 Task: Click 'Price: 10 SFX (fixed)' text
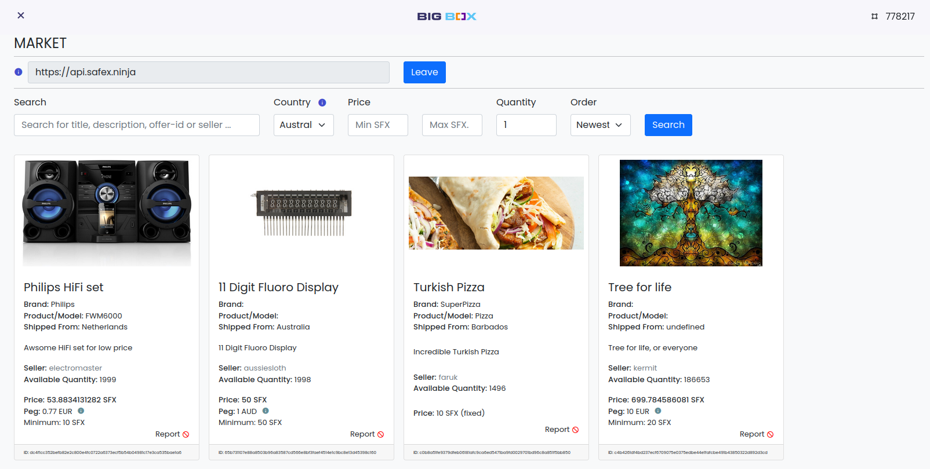tap(449, 413)
